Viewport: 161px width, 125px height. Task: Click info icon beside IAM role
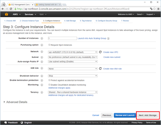42,68
